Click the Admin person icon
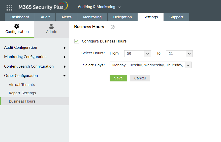 [x=52, y=26]
